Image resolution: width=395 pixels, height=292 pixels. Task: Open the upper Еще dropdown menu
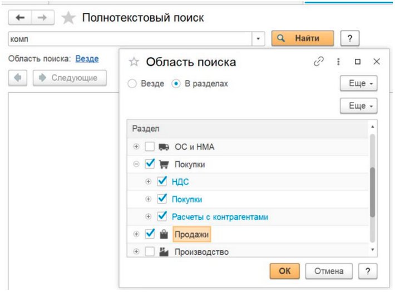(x=358, y=83)
